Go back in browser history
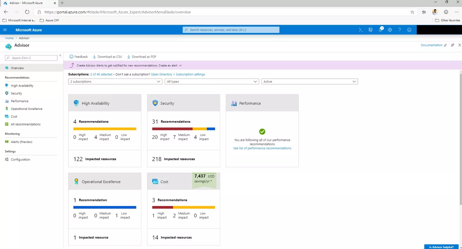The image size is (462, 249). pos(6,12)
